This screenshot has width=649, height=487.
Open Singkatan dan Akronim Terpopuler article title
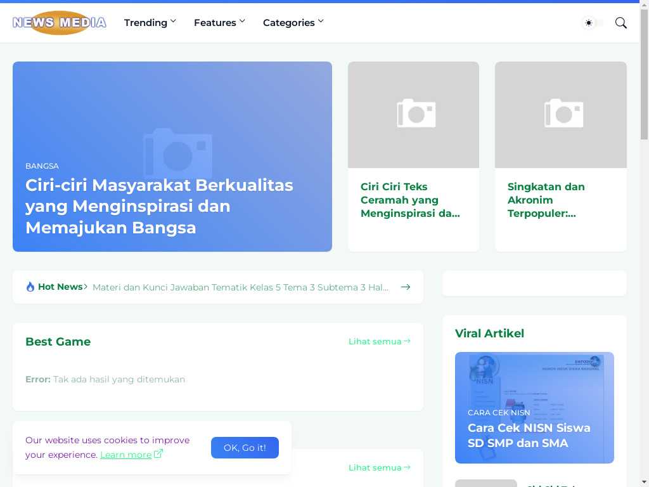(546, 200)
